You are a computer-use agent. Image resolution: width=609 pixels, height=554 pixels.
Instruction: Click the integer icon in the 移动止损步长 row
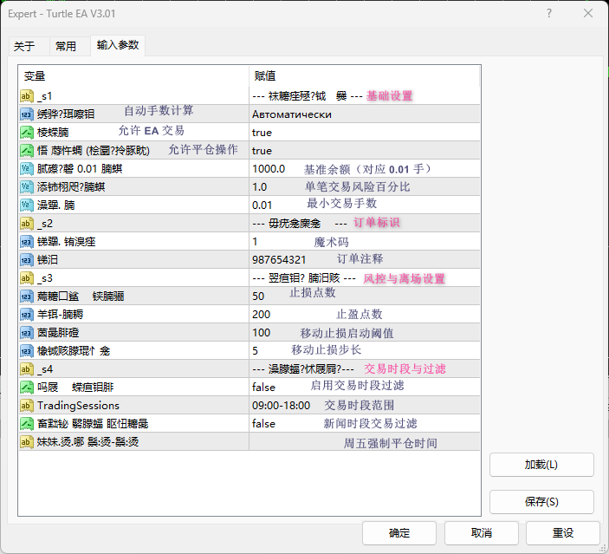click(26, 350)
